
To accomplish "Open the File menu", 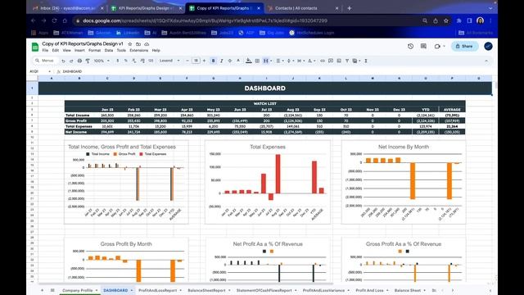I will (x=45, y=51).
